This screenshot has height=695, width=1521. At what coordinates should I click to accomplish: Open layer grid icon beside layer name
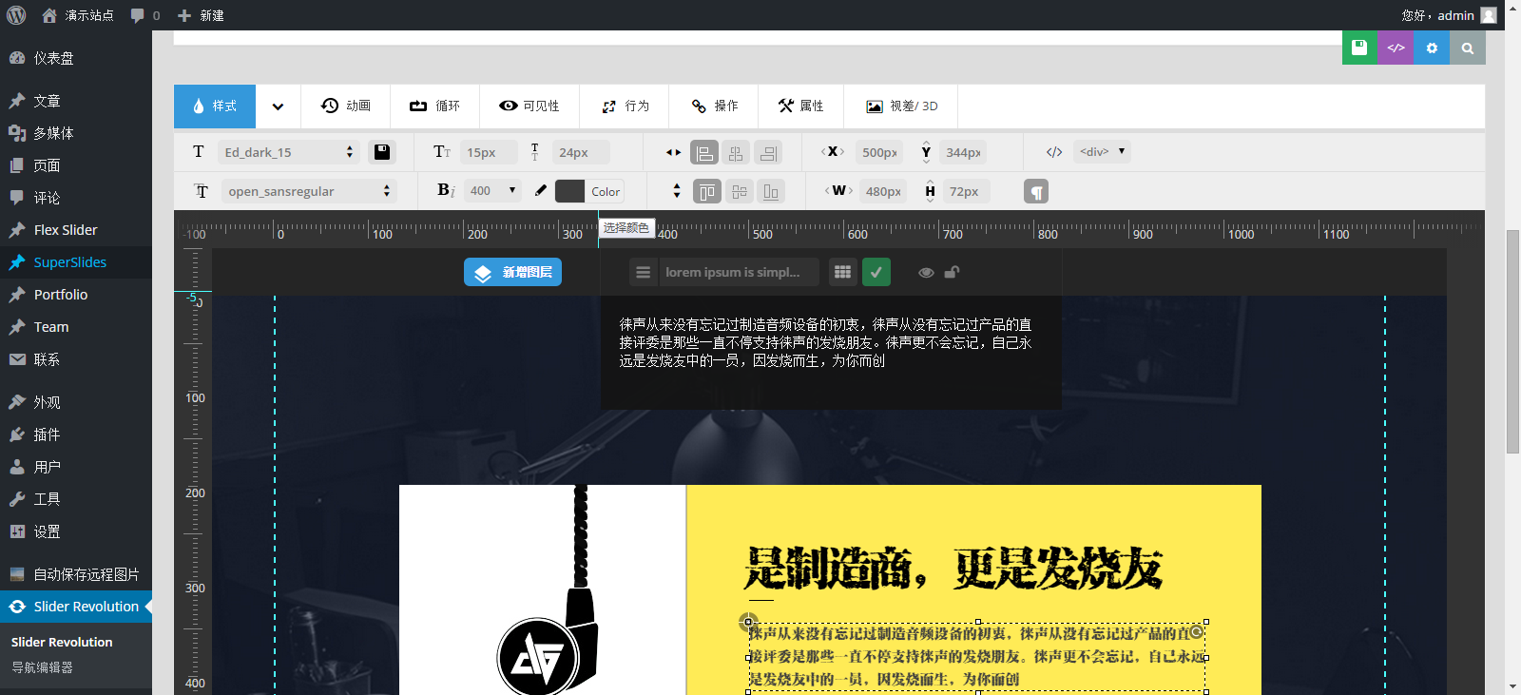pyautogui.click(x=842, y=272)
